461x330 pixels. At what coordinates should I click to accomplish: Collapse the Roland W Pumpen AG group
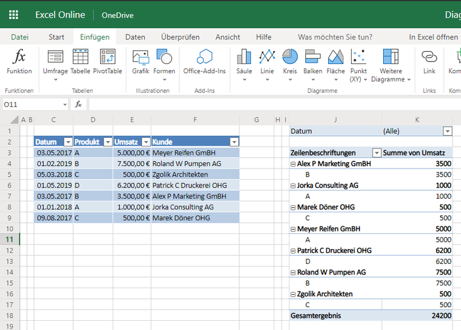(293, 272)
